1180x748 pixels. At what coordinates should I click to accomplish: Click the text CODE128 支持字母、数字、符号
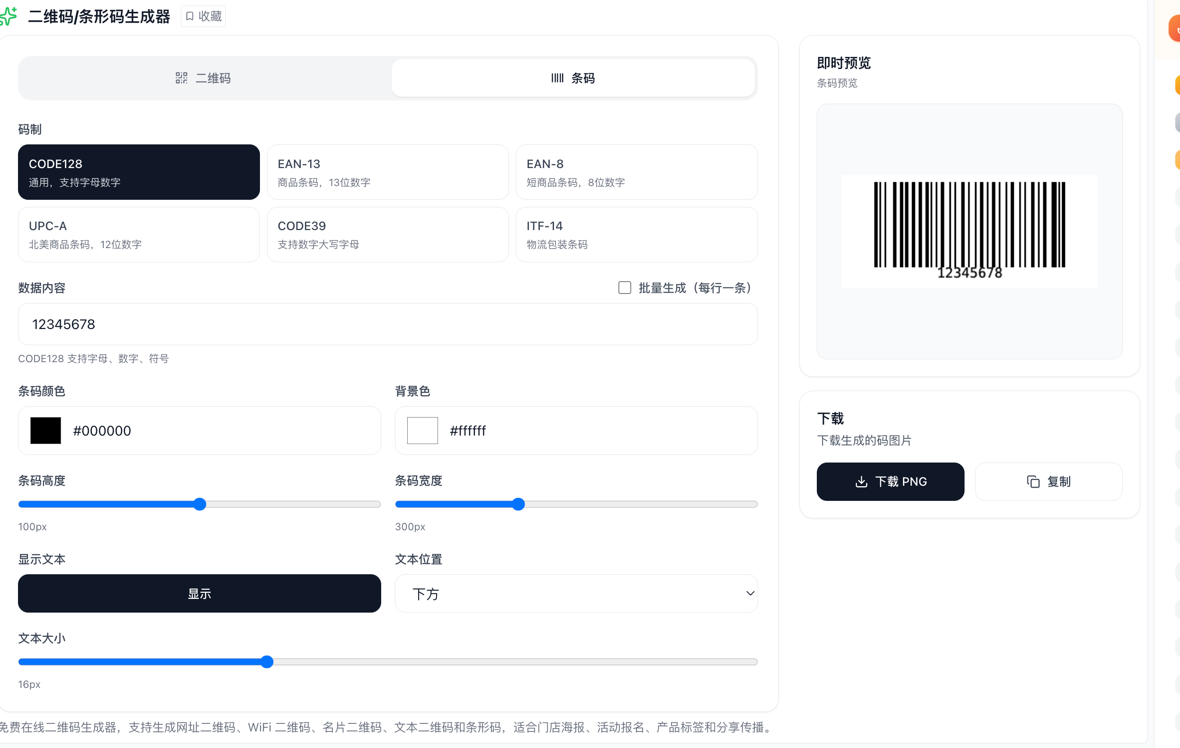click(94, 358)
